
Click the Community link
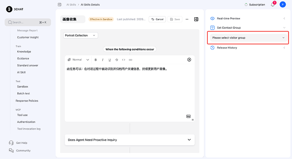click(x=23, y=151)
